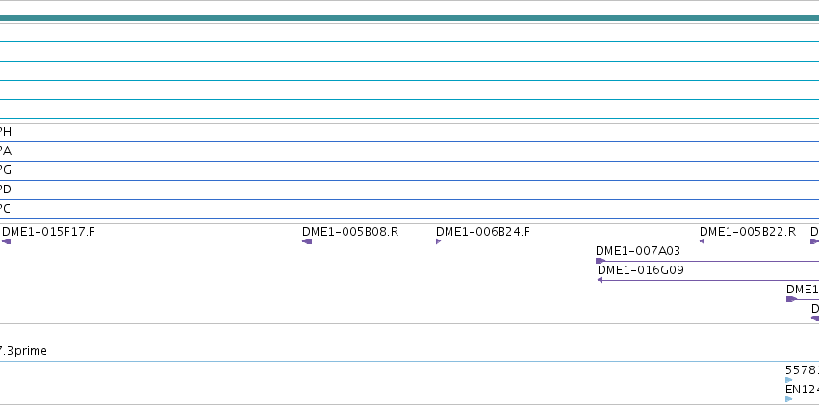Image resolution: width=819 pixels, height=405 pixels.
Task: Select the DME1-005B22.R feature label
Action: point(748,231)
